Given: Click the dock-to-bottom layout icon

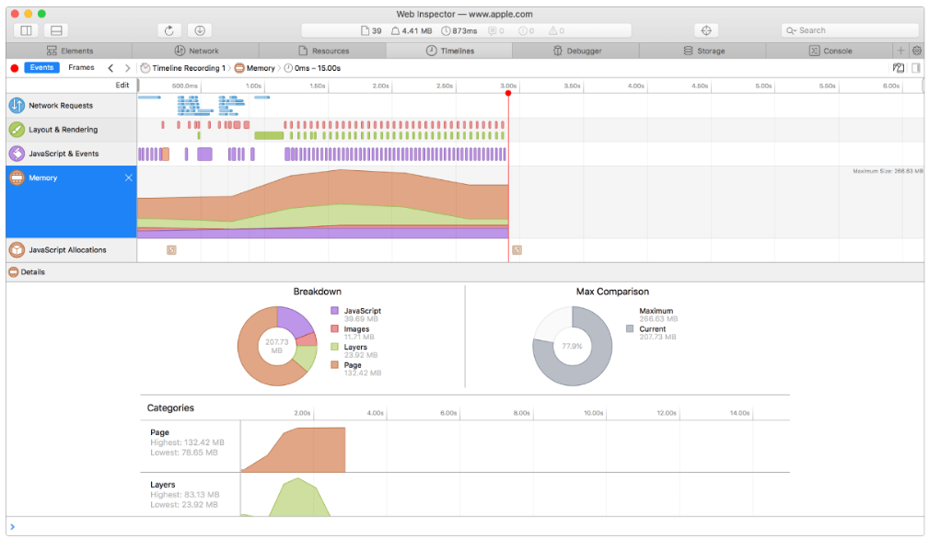Looking at the screenshot, I should (x=56, y=30).
